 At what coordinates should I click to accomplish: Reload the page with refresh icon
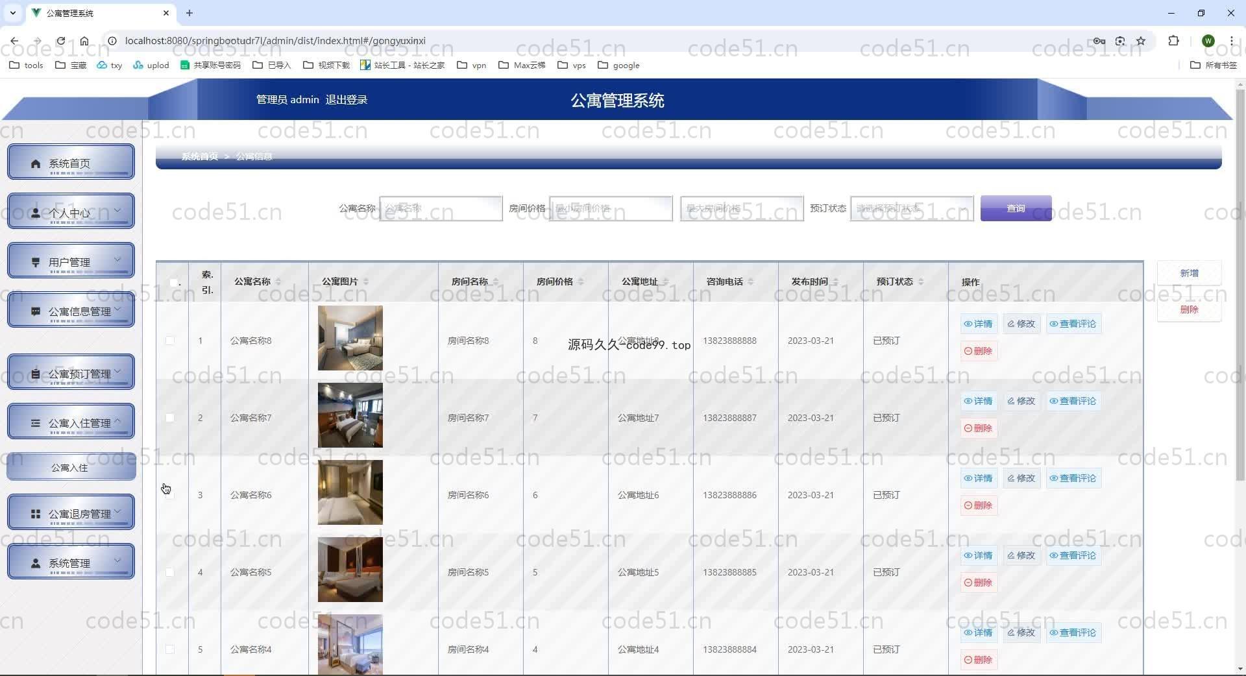(x=60, y=41)
